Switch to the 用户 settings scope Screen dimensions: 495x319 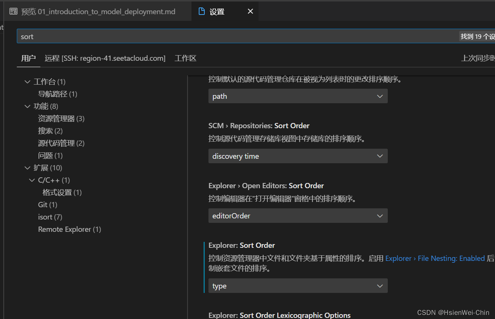click(x=28, y=58)
